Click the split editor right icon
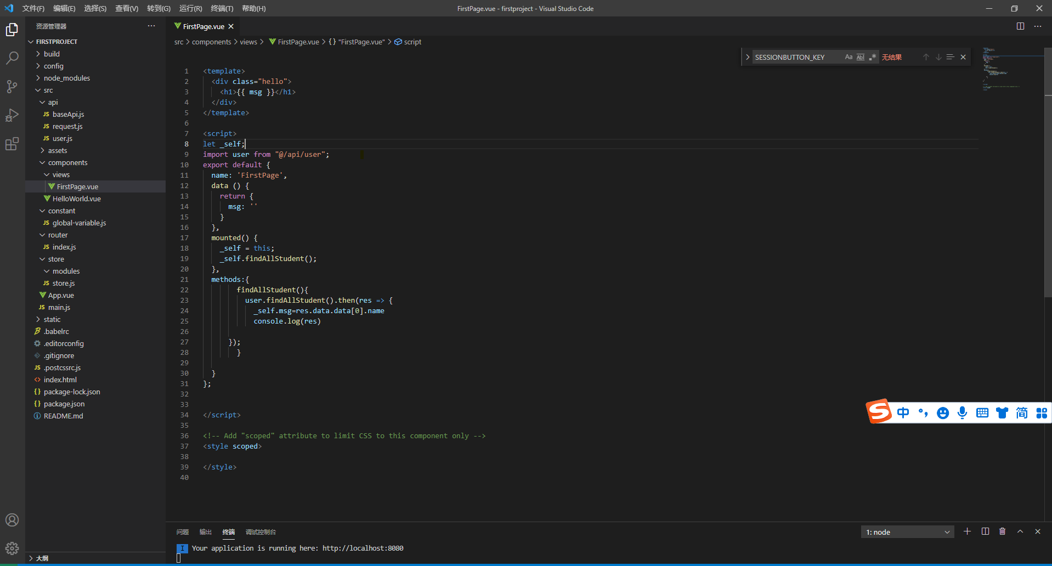 pos(1020,26)
